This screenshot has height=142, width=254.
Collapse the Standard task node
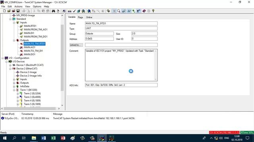pyautogui.click(x=10, y=19)
